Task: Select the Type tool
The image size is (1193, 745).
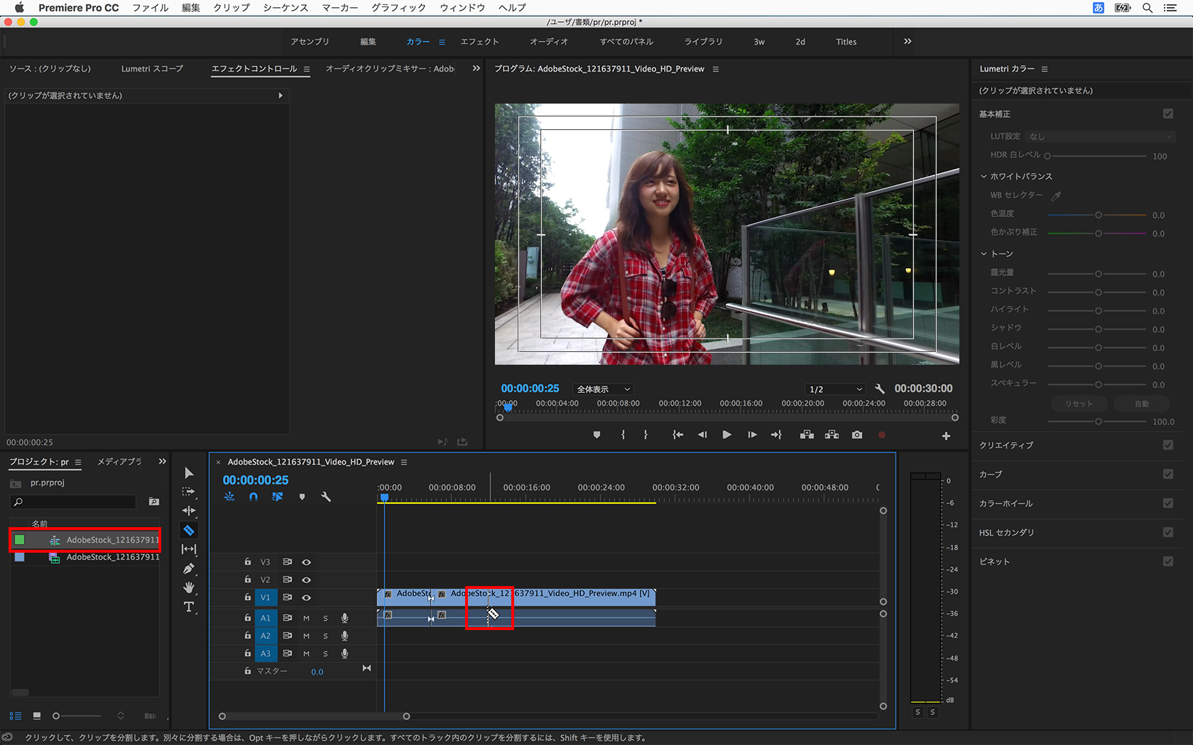Action: click(189, 607)
